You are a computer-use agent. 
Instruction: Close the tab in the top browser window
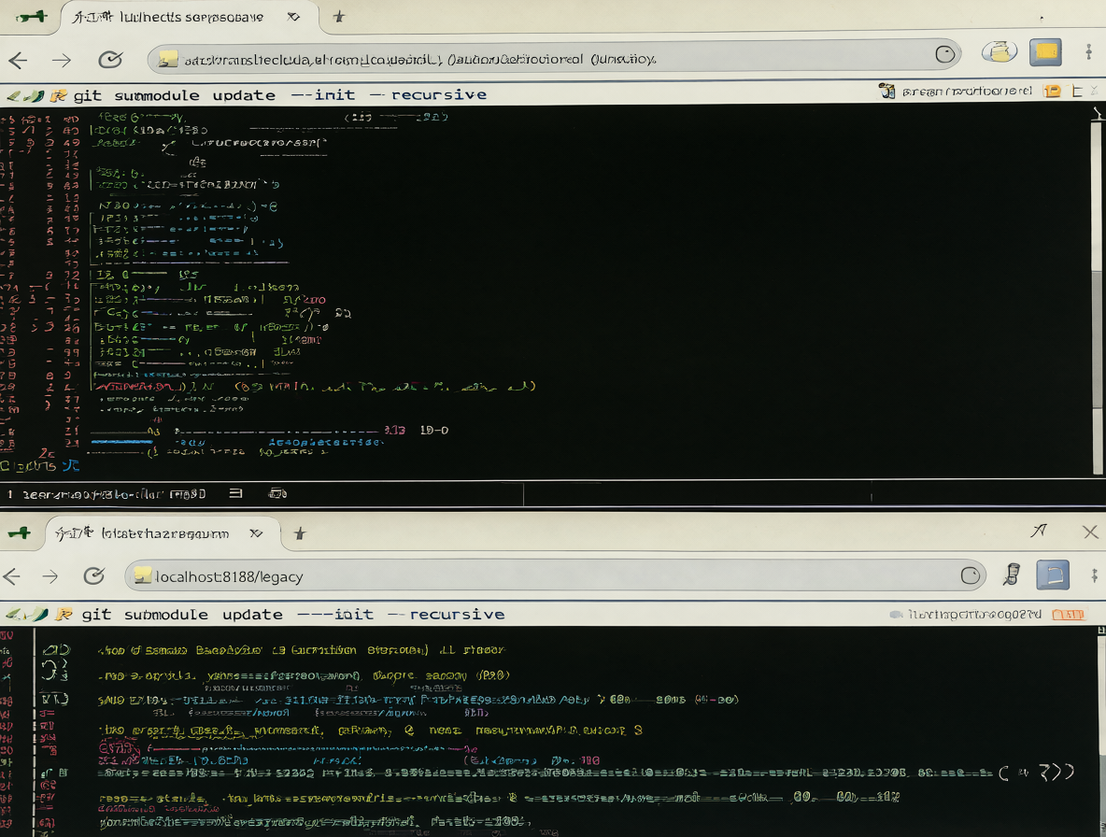coord(293,16)
